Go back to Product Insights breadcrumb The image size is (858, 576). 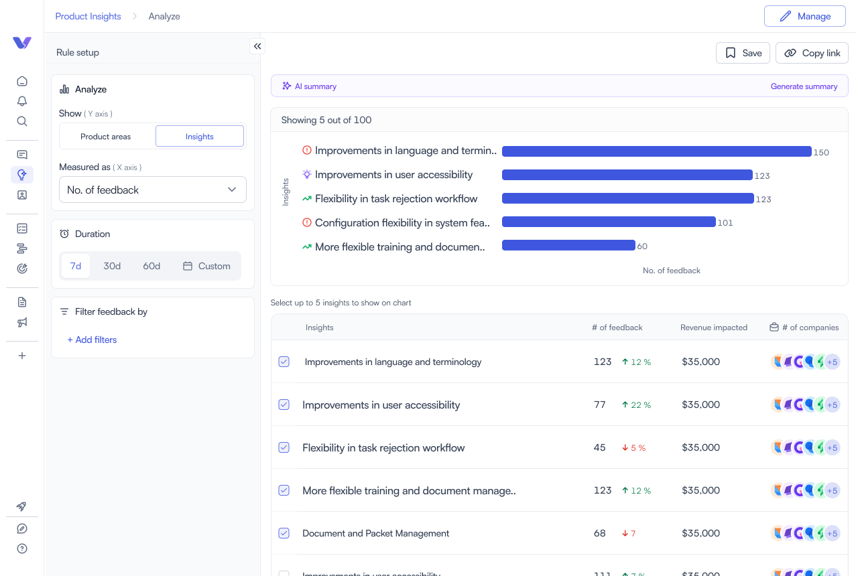[88, 16]
